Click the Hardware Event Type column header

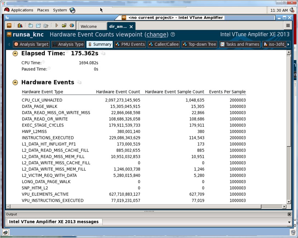pos(42,92)
